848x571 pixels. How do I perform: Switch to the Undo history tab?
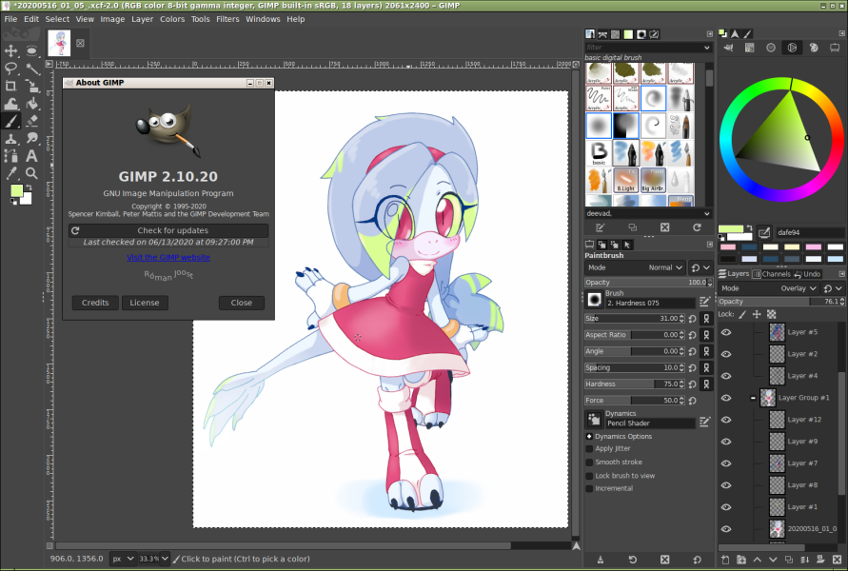point(807,274)
